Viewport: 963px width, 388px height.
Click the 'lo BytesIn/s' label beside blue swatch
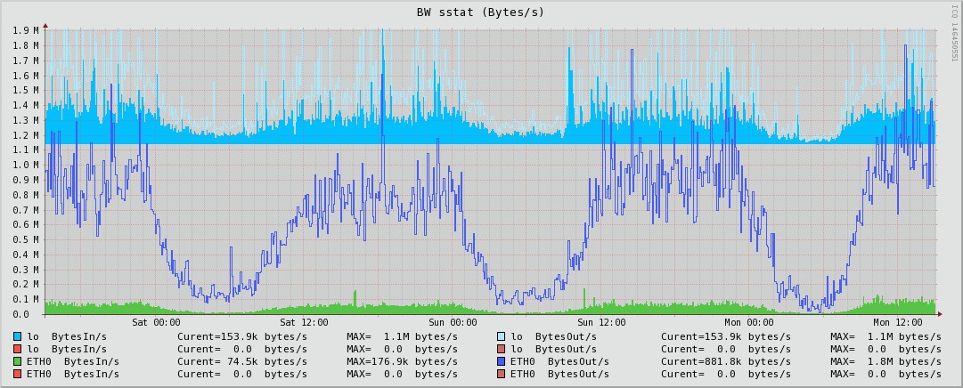click(x=67, y=337)
